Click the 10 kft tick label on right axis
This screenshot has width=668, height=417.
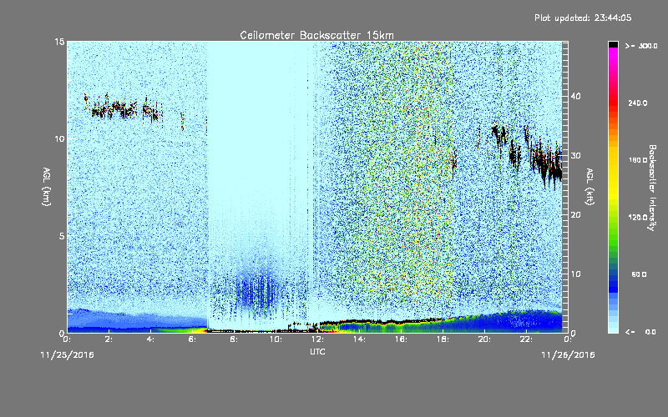pyautogui.click(x=575, y=274)
